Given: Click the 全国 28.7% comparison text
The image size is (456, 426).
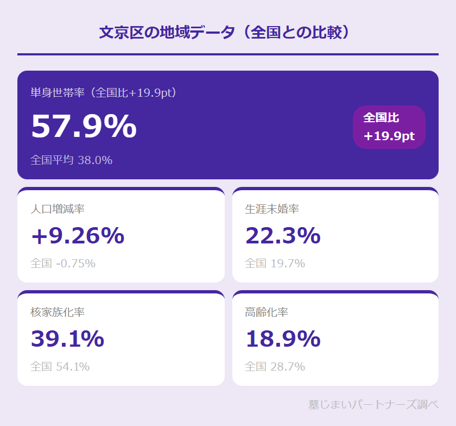Looking at the screenshot, I should [x=275, y=367].
